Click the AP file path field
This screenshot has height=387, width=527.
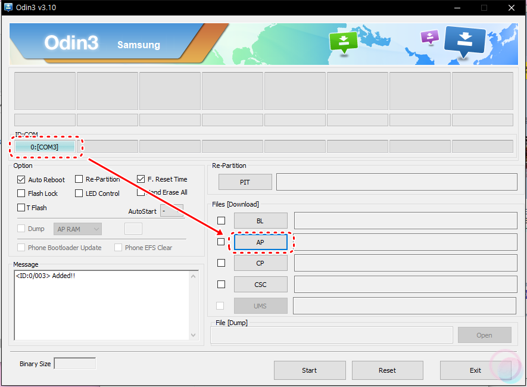point(406,242)
